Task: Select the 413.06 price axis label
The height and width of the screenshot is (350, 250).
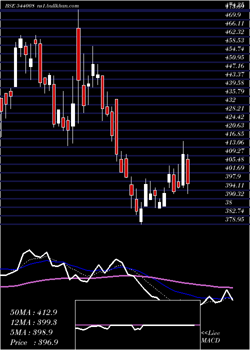Action: point(234,142)
